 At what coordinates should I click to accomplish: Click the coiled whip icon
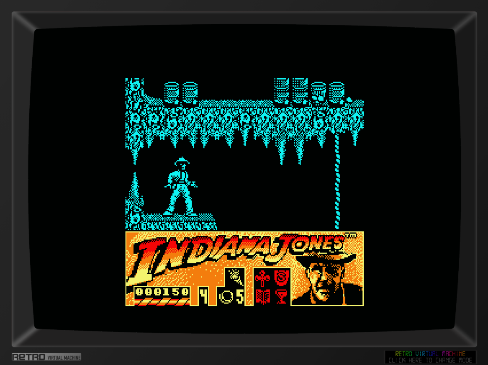[226, 296]
